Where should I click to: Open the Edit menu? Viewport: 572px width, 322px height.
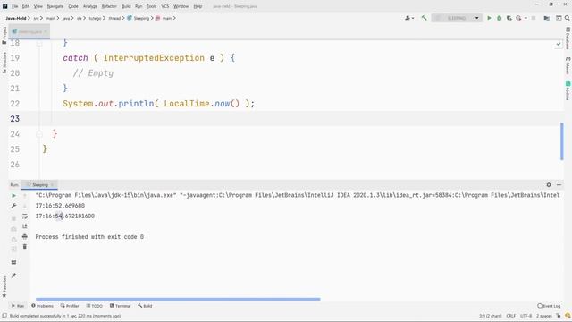pos(26,6)
